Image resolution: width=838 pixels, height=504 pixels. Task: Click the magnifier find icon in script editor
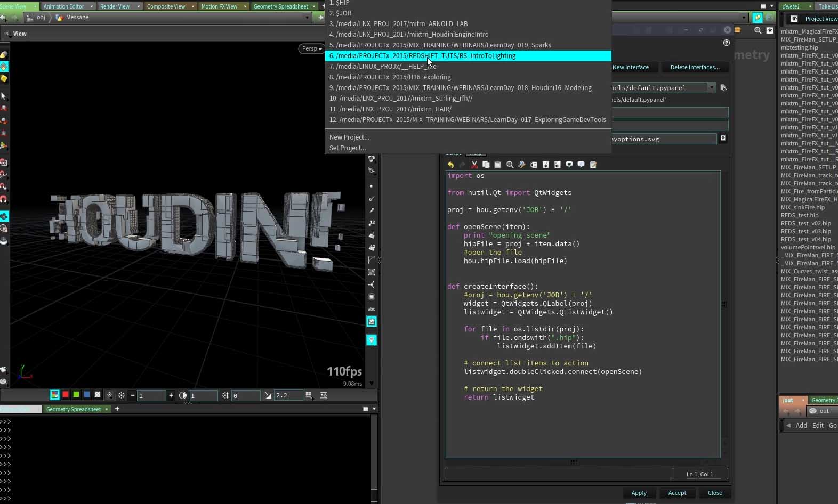[510, 165]
